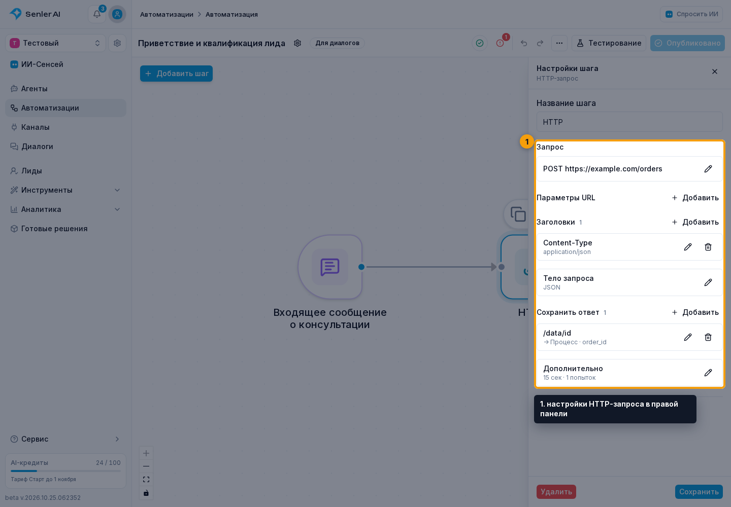Add a saved response mapping
Screen dimensions: 731x507
(x=695, y=312)
